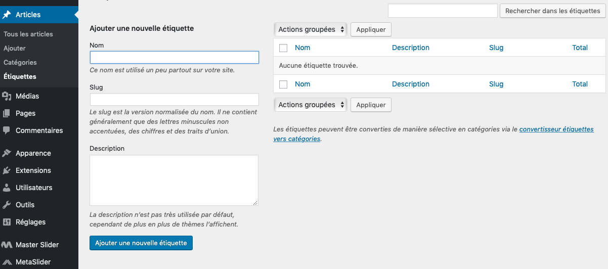Click the Master Slider icon
Screen dimensions: 608x269
pyautogui.click(x=7, y=245)
